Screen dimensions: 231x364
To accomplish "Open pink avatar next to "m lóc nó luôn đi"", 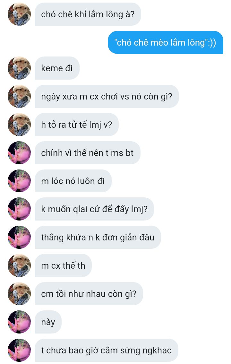I will pos(19,181).
